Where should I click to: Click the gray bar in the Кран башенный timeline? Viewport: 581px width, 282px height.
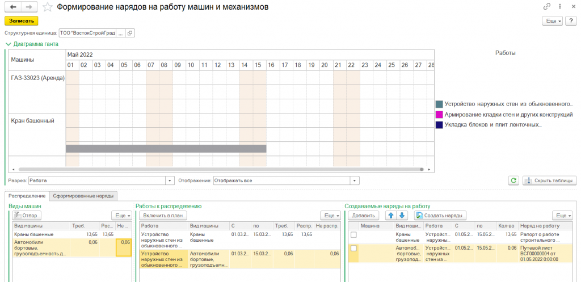tap(166, 149)
